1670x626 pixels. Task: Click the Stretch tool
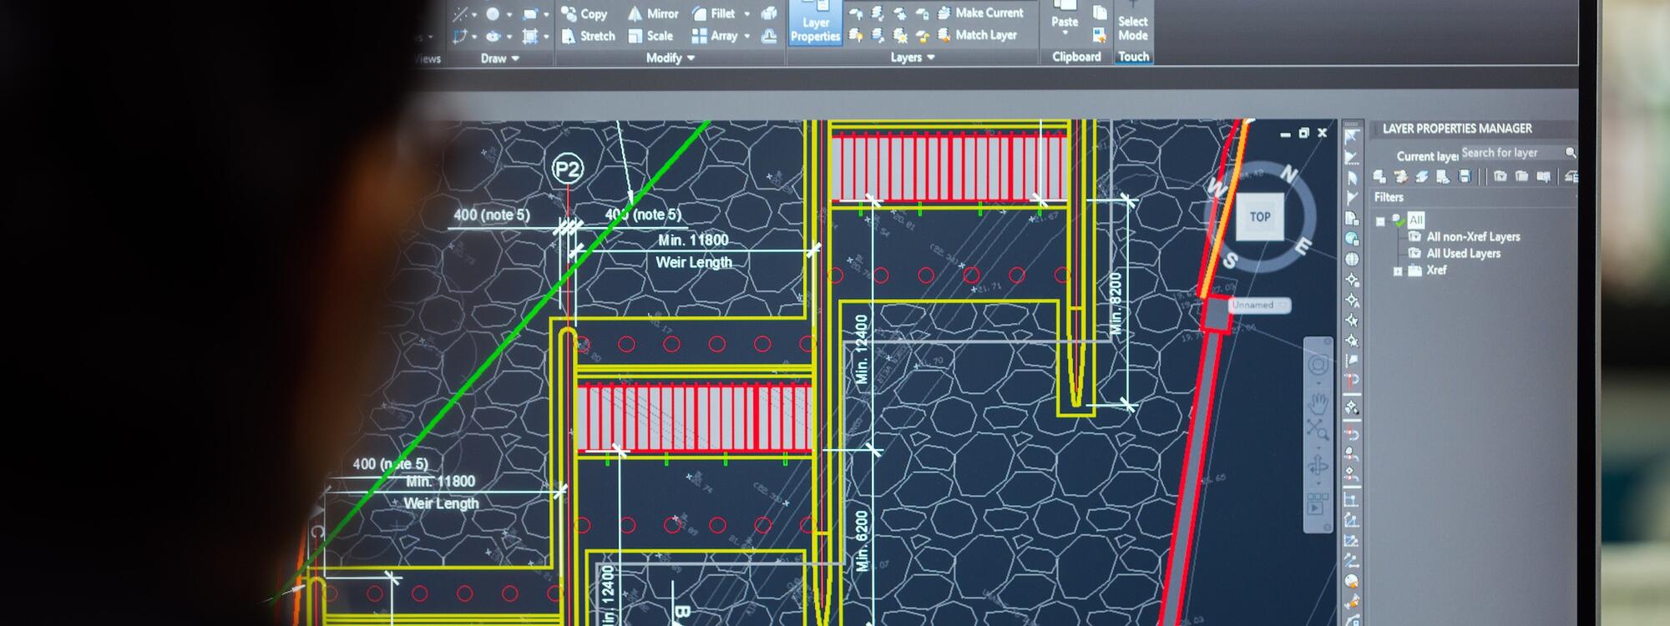pyautogui.click(x=589, y=36)
